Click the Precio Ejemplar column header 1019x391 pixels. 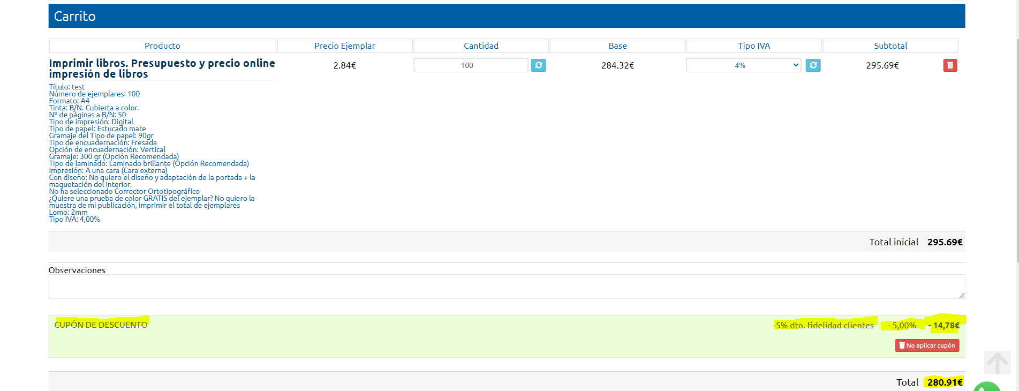tap(345, 46)
